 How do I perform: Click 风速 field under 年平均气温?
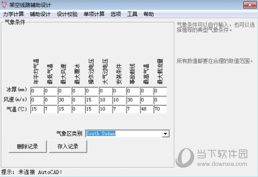37,100
